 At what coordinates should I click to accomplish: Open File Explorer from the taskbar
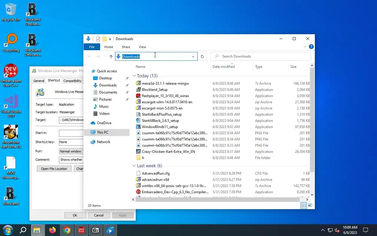(x=37, y=230)
